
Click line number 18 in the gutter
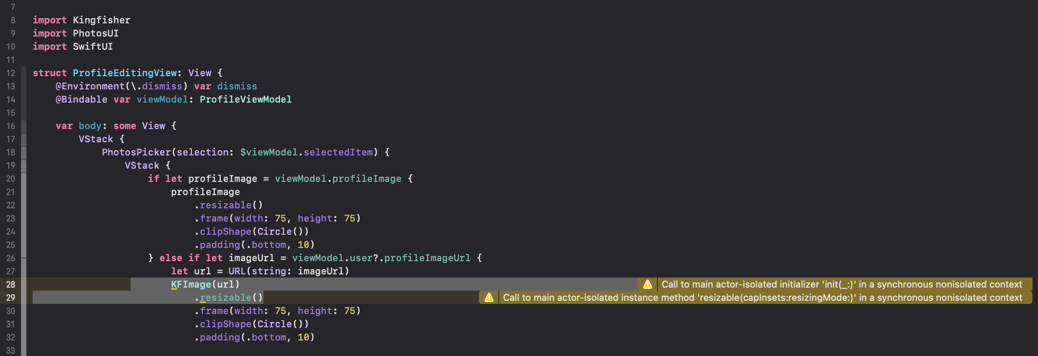click(x=10, y=152)
